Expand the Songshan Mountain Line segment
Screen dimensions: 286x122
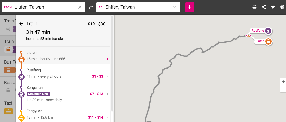tap(107, 94)
